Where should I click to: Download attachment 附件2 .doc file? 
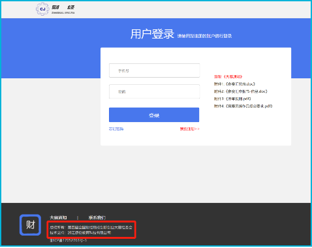tap(240, 91)
